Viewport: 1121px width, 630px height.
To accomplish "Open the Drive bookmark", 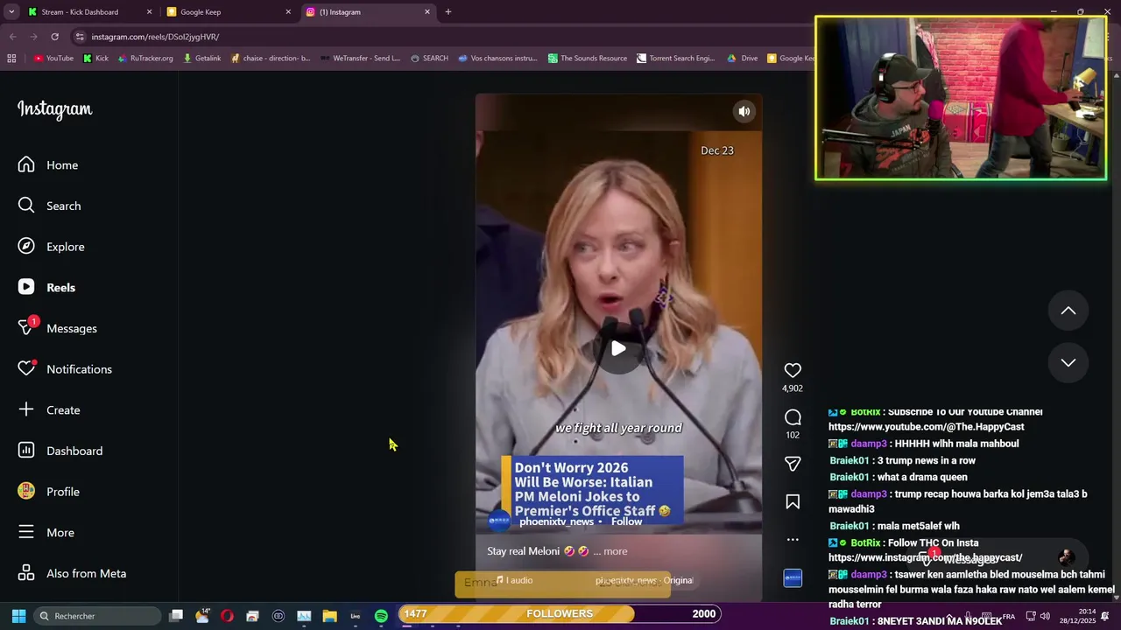I will [742, 59].
